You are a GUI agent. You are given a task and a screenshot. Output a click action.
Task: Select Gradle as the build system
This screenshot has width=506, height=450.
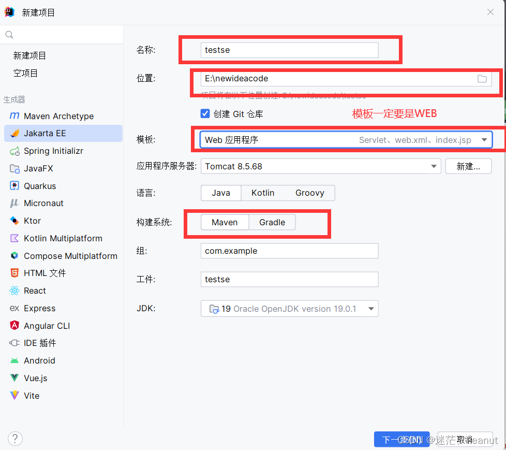click(272, 222)
